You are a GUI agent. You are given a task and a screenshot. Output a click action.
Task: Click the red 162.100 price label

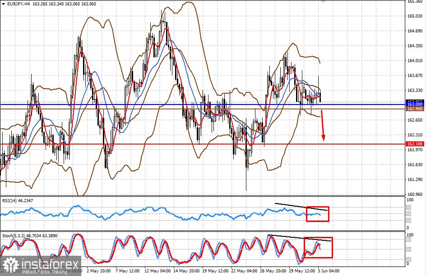(x=415, y=144)
